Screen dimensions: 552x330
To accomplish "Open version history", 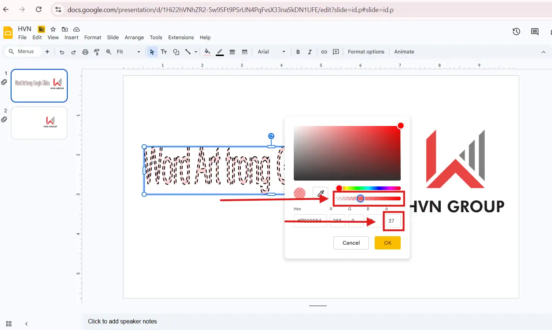I will point(516,32).
